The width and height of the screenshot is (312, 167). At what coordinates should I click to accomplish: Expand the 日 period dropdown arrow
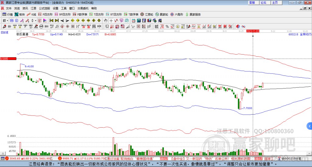(x=8, y=21)
